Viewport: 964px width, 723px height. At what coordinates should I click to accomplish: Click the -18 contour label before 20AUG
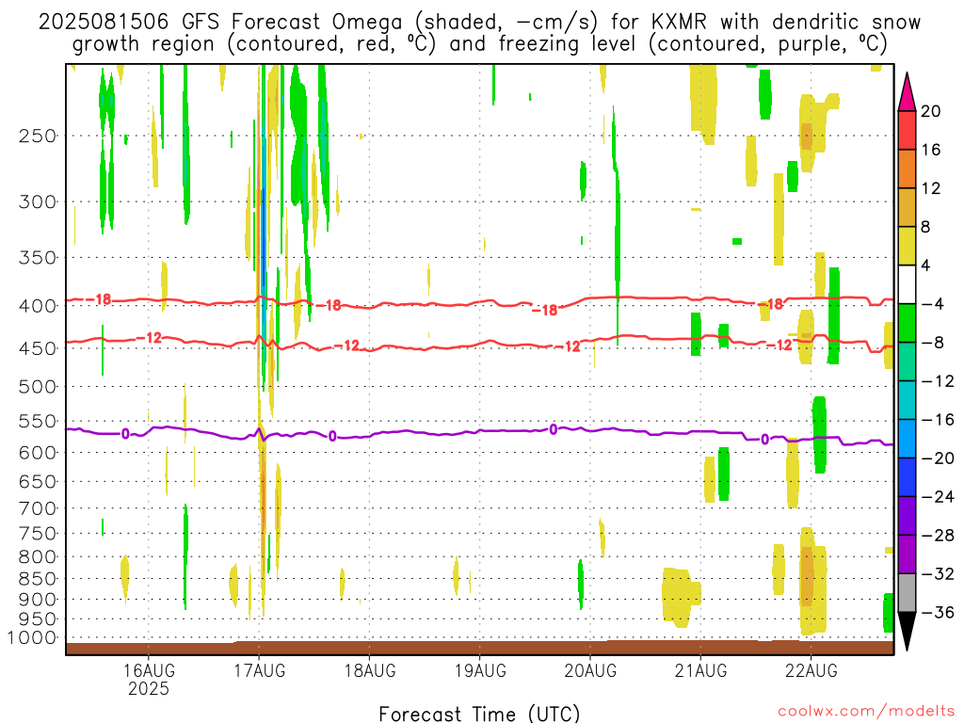click(x=544, y=310)
